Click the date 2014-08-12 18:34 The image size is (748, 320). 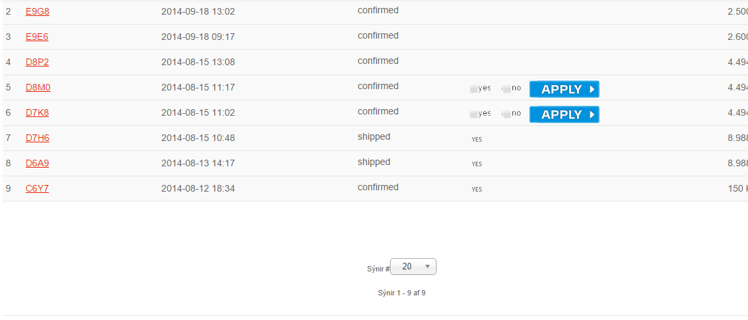coord(198,188)
